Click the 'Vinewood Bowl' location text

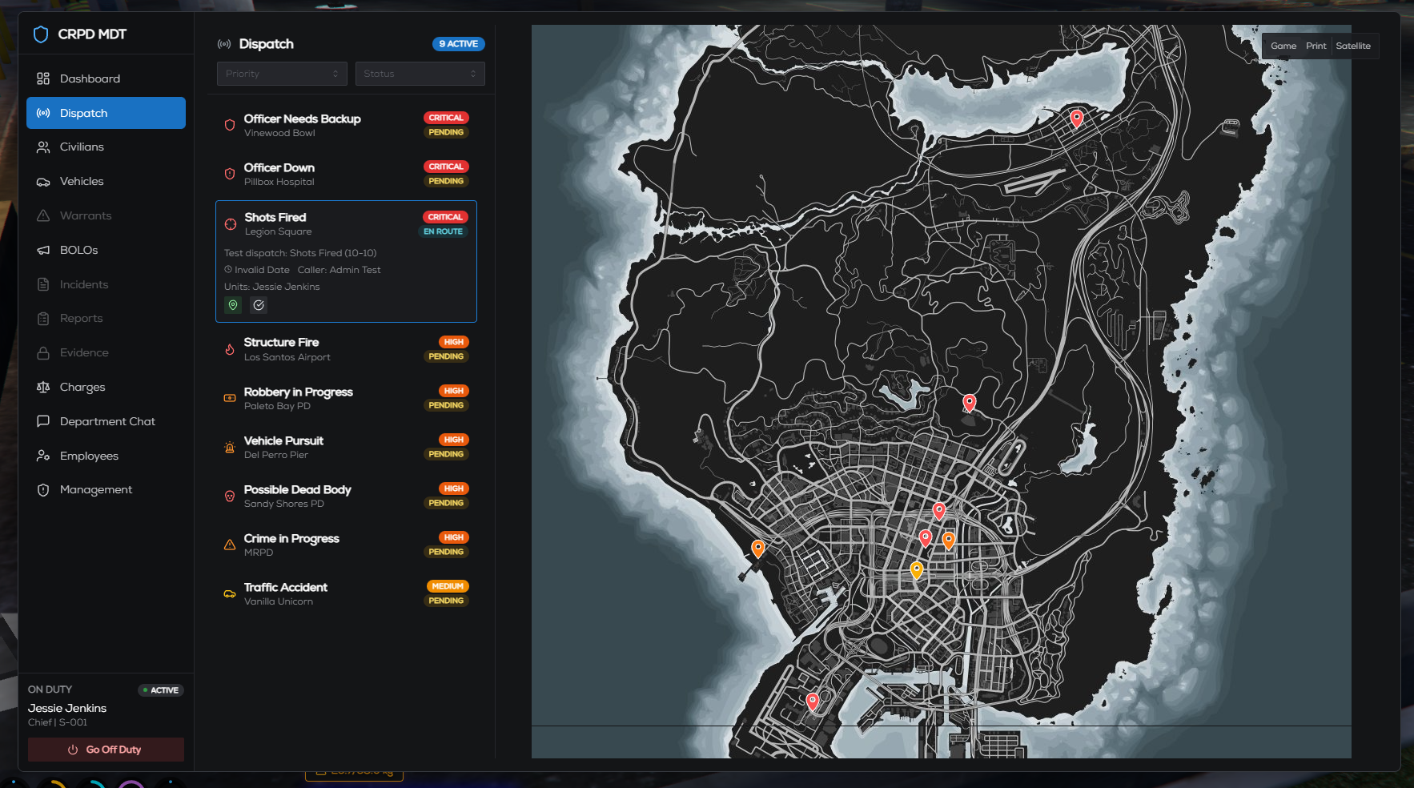click(279, 133)
